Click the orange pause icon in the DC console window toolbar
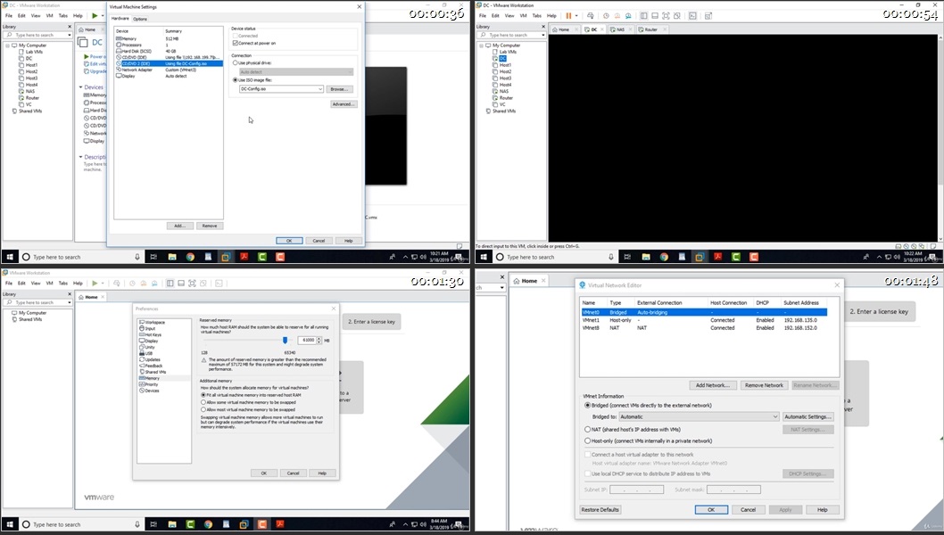This screenshot has height=535, width=944. [568, 16]
